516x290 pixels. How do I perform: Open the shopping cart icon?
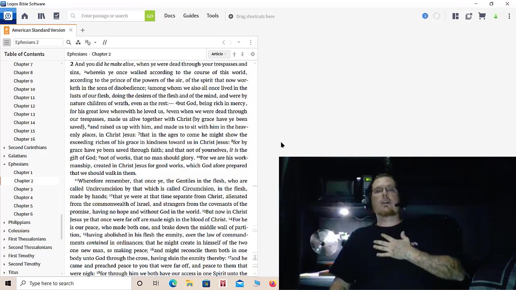pos(482,16)
